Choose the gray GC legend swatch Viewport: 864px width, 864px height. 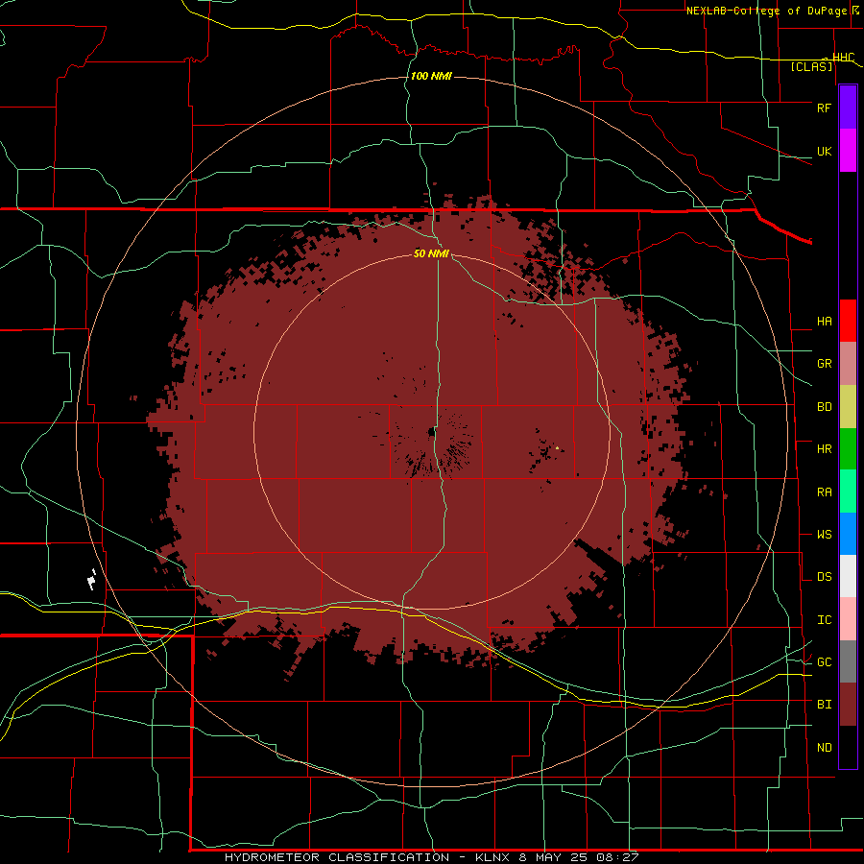tap(848, 661)
